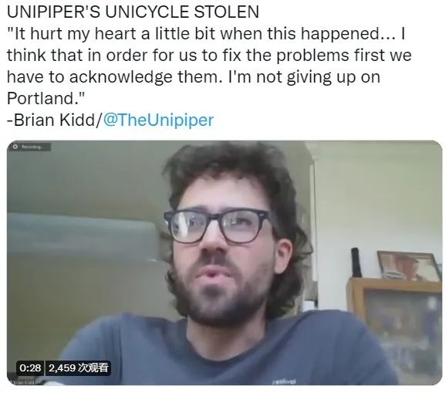Click the -Brian Kidd/ attribution text

pyautogui.click(x=54, y=120)
